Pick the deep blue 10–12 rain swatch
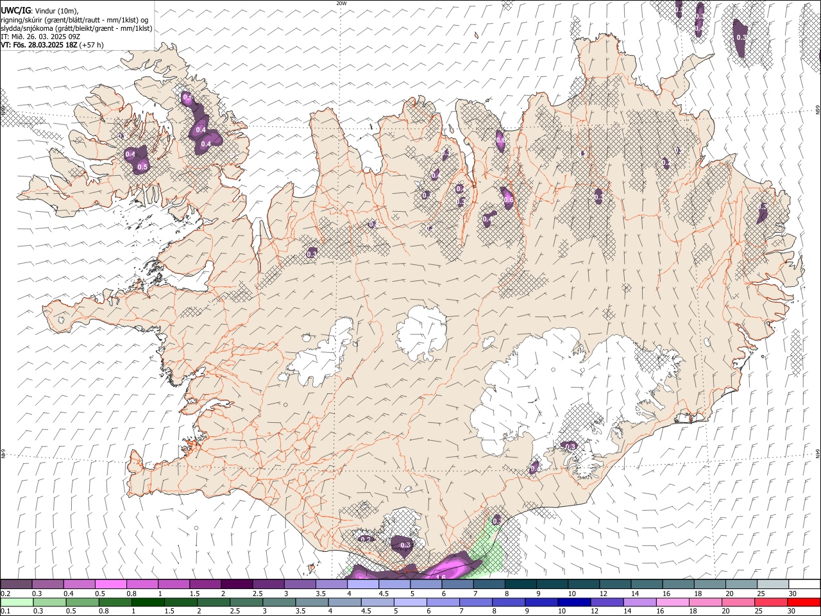821x616 pixels. [574, 602]
